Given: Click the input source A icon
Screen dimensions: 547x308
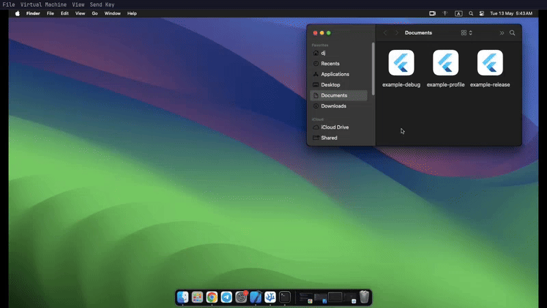Looking at the screenshot, I should click(458, 14).
